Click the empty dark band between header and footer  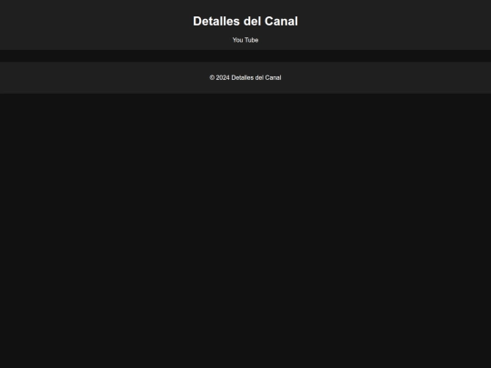pyautogui.click(x=245, y=56)
